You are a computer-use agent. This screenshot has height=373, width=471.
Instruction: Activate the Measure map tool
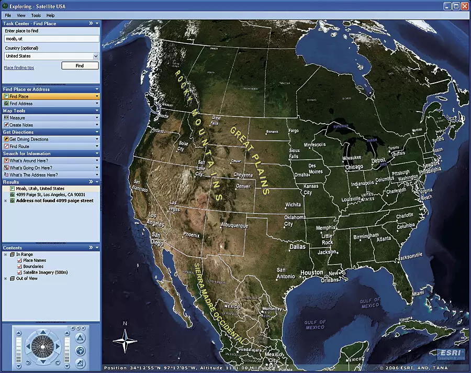click(x=51, y=118)
